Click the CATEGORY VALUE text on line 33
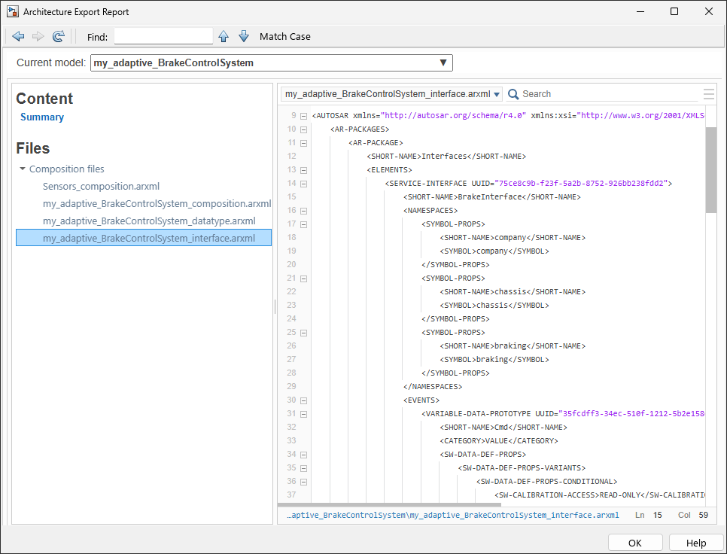 pos(497,440)
